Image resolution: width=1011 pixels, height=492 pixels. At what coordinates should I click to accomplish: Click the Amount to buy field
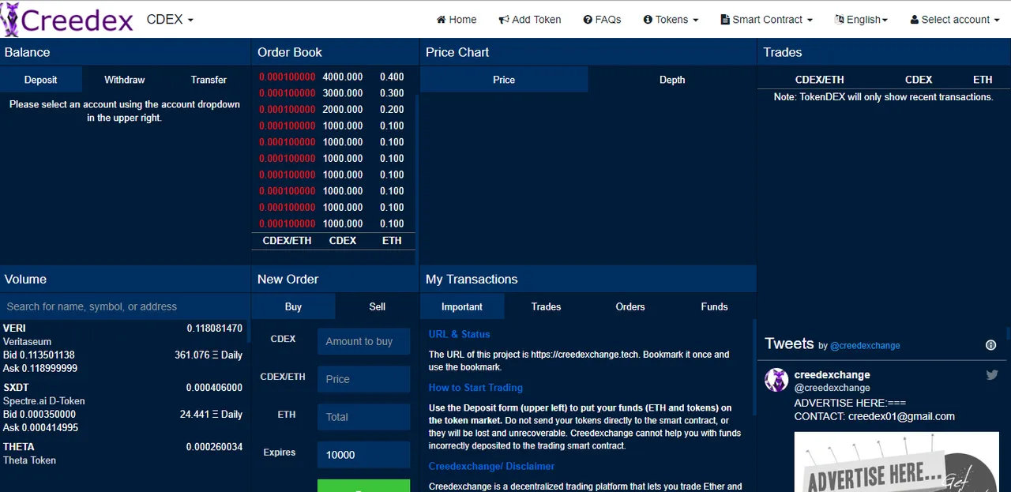click(363, 341)
